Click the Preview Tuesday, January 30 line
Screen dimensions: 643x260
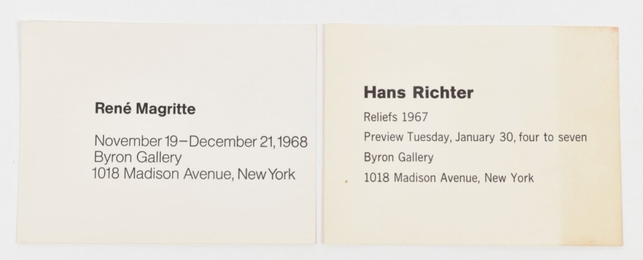pyautogui.click(x=475, y=137)
